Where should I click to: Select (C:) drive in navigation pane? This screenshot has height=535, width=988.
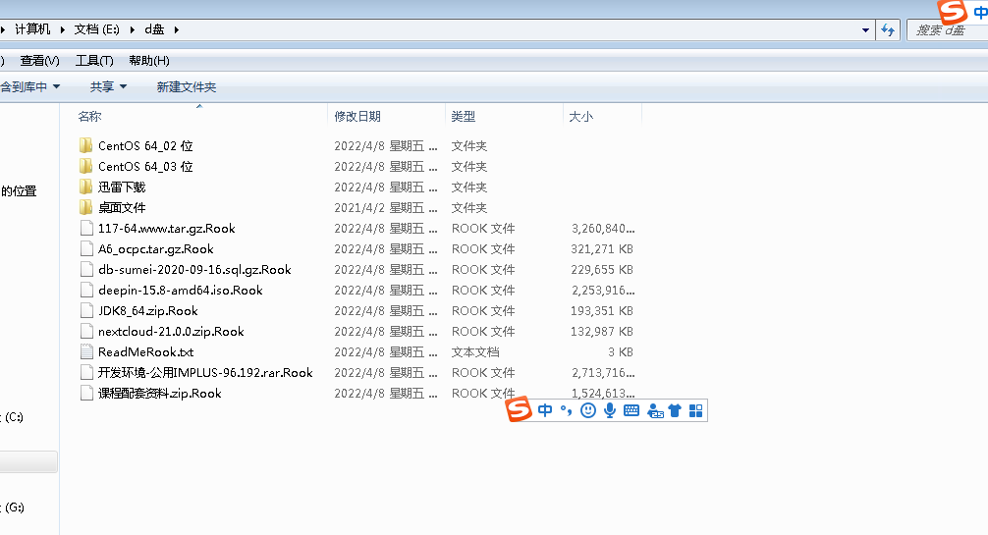(13, 416)
